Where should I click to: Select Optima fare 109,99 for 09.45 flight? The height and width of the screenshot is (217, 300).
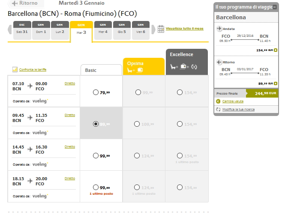[x=137, y=124]
